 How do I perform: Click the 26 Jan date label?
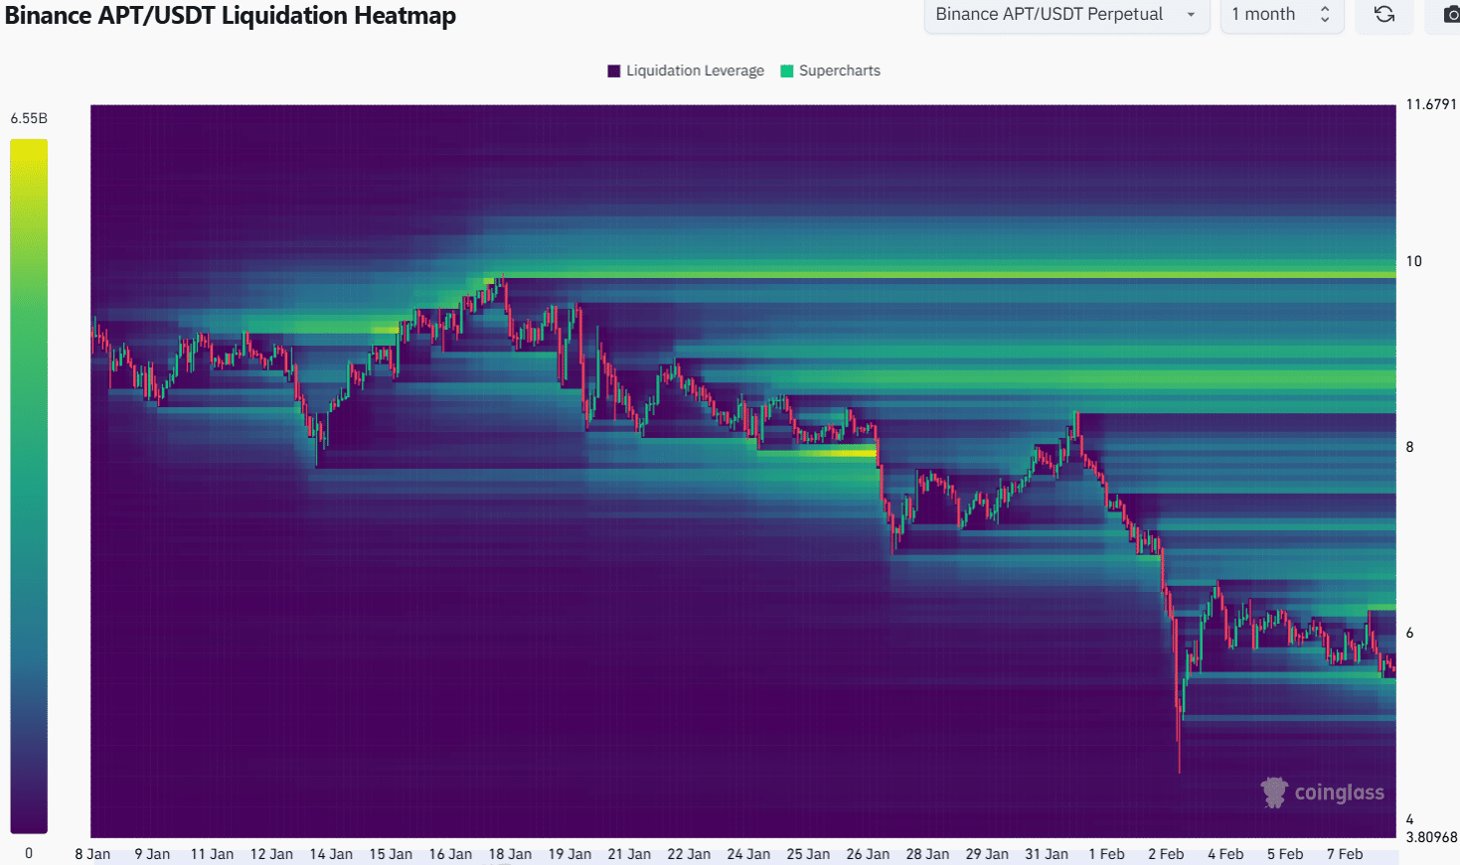[868, 854]
